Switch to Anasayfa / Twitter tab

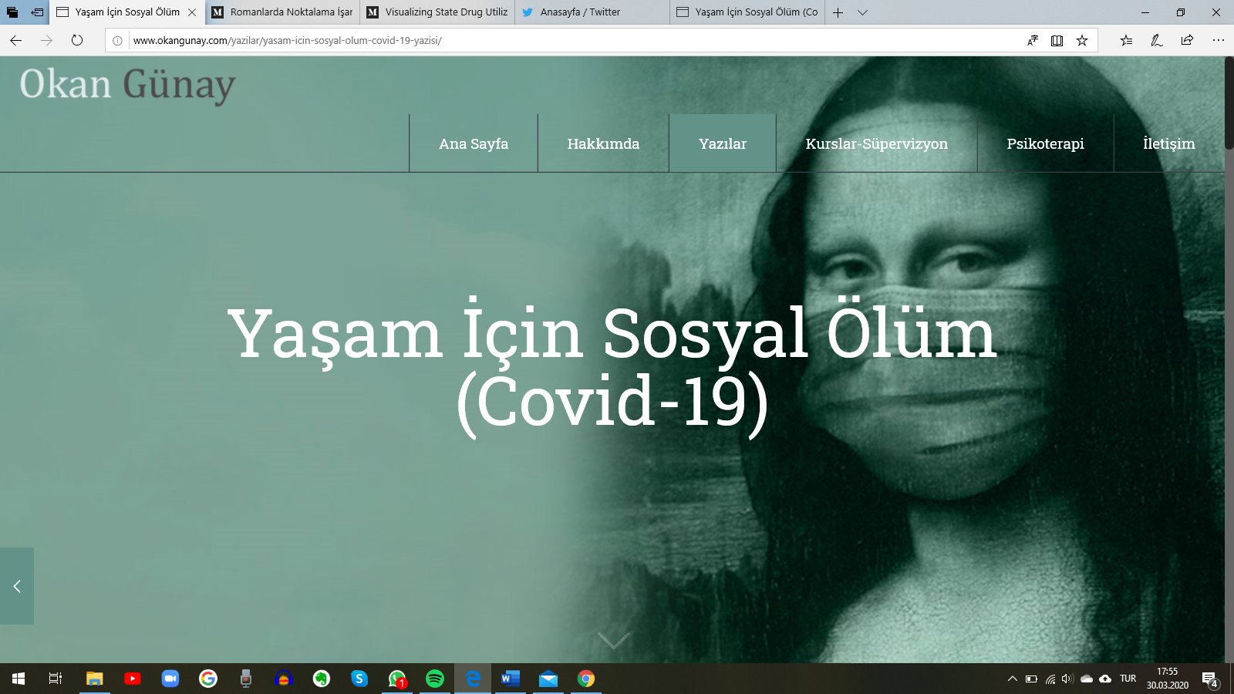pyautogui.click(x=592, y=12)
